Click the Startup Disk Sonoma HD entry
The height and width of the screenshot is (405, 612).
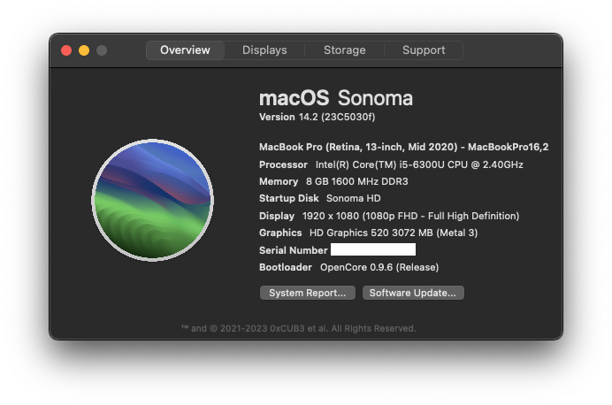coord(314,198)
